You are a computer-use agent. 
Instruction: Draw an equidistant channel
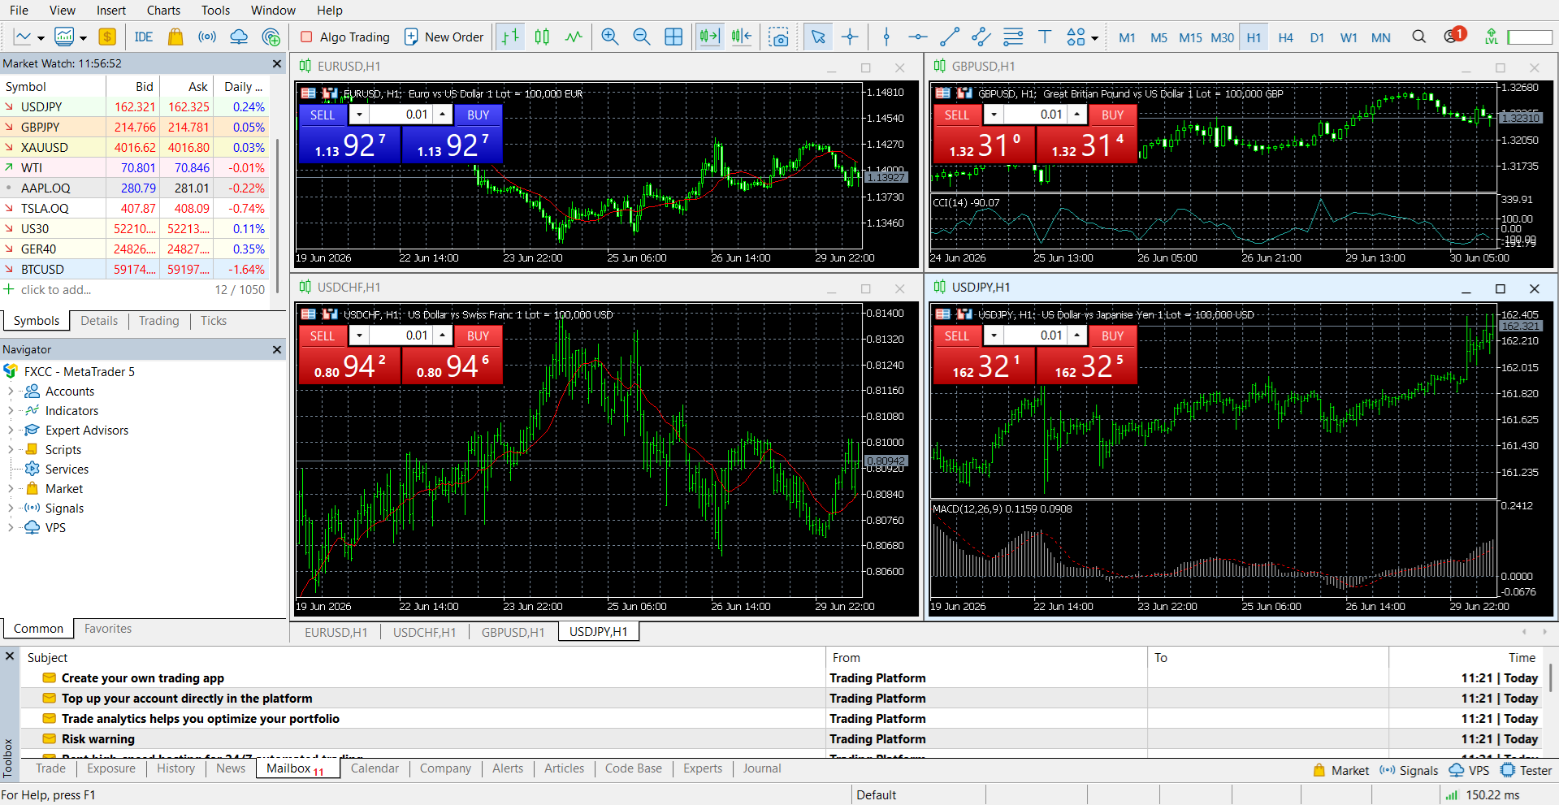pyautogui.click(x=981, y=37)
